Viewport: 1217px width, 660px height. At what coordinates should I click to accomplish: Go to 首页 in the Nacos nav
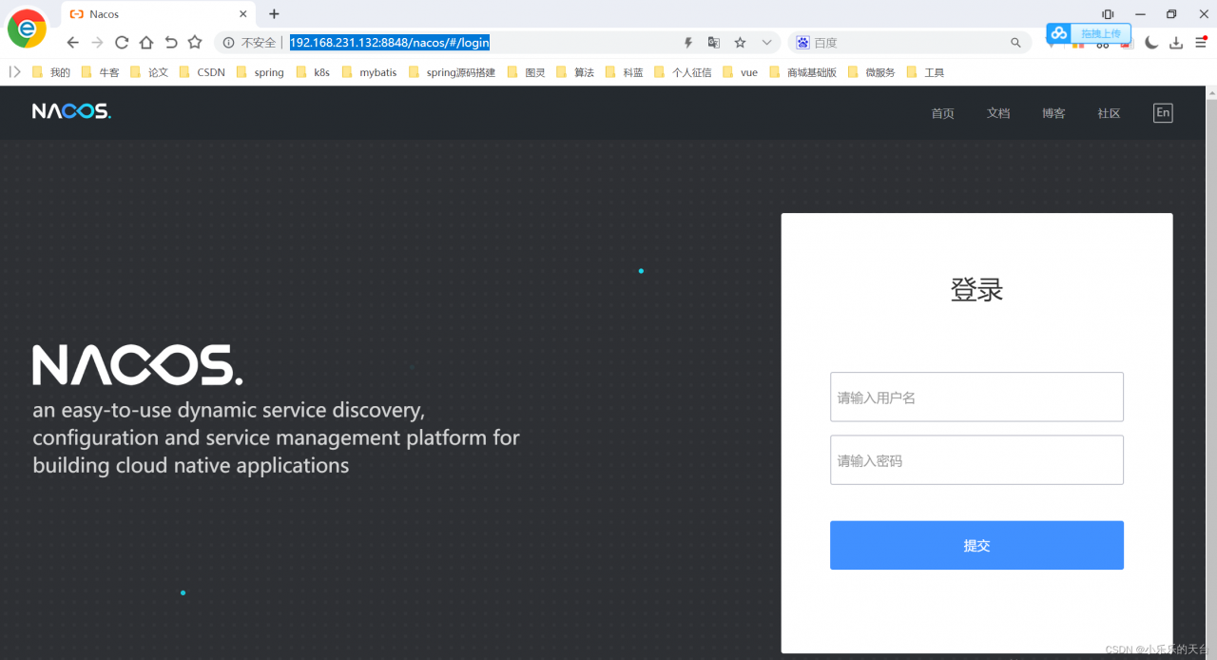click(x=942, y=113)
